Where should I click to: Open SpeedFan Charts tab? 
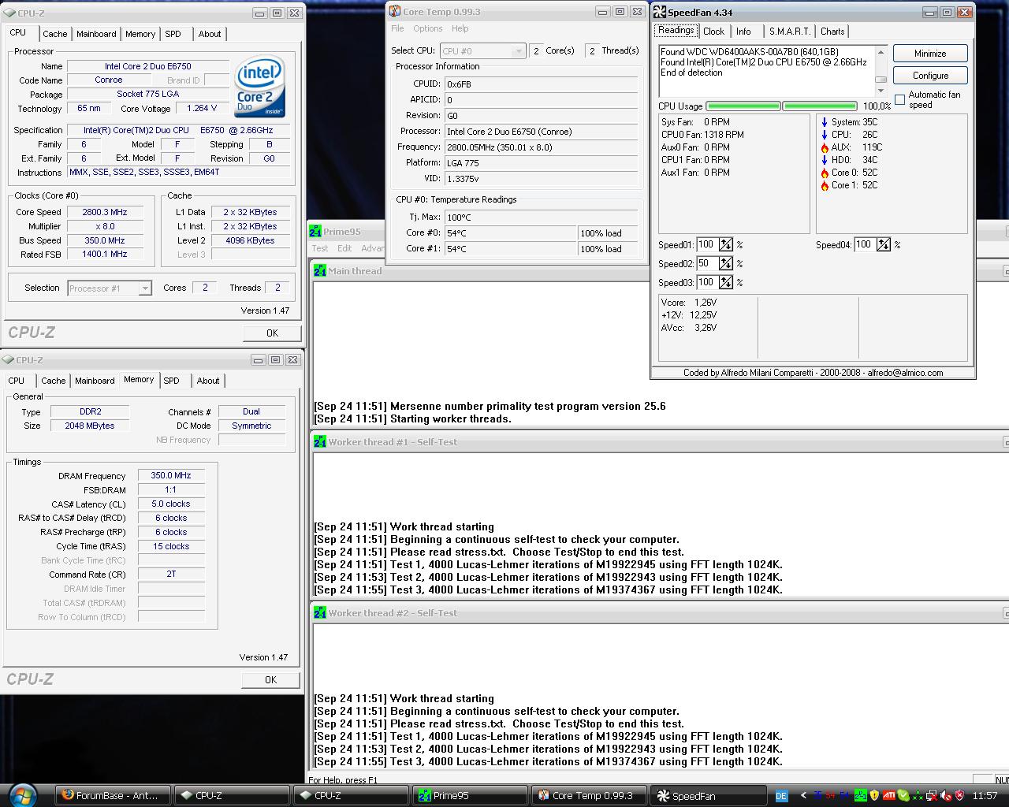tap(832, 32)
